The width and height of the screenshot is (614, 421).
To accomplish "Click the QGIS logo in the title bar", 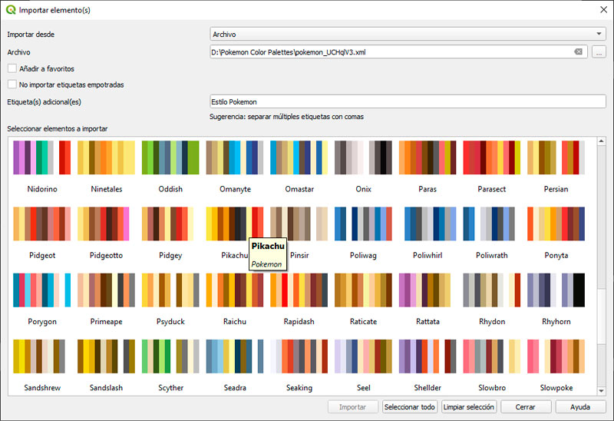I will pos(11,10).
